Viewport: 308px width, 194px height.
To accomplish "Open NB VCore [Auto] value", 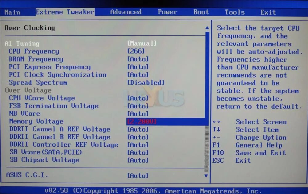I will [138, 114].
